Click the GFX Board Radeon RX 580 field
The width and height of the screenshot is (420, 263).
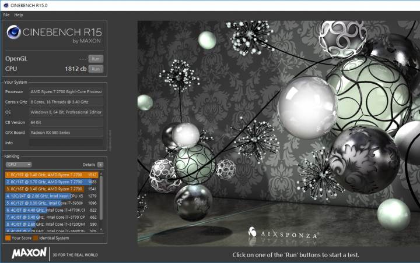tap(66, 133)
